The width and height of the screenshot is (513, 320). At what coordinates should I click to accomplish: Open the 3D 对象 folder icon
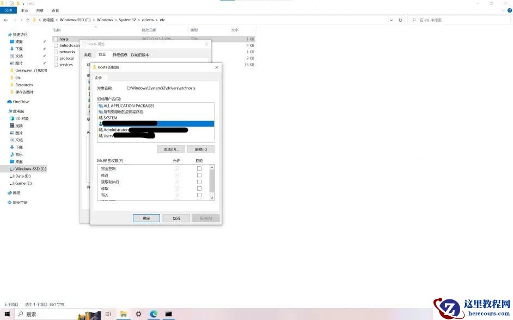pyautogui.click(x=12, y=118)
